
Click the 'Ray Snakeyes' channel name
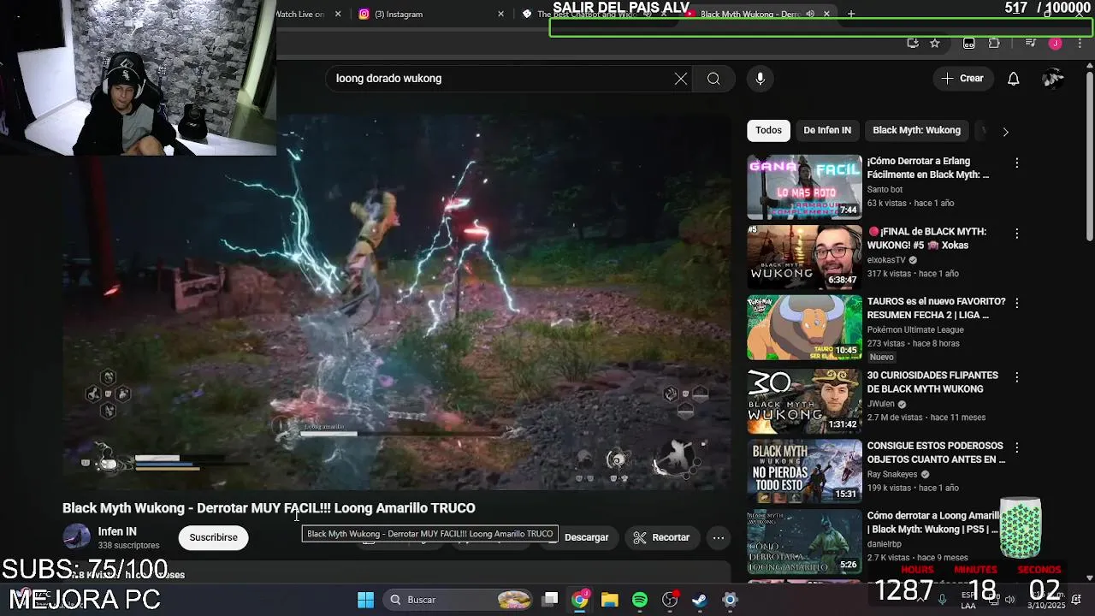(892, 474)
